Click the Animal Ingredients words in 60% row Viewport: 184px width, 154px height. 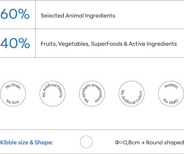90,16
